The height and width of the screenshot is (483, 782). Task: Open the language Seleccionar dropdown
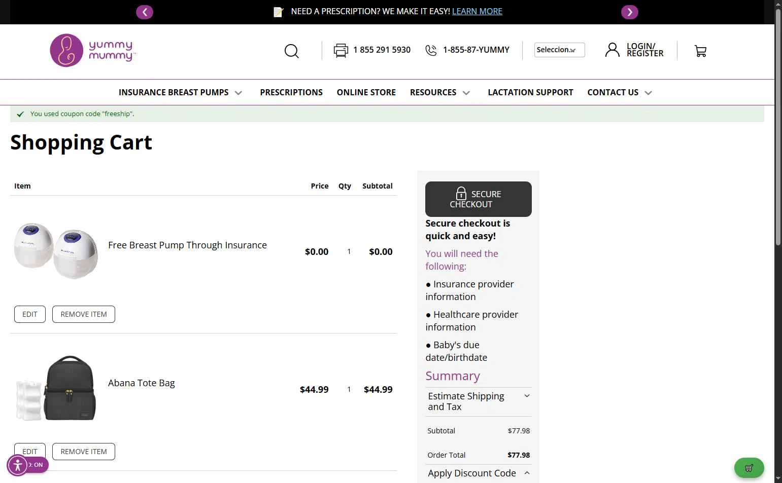click(559, 50)
